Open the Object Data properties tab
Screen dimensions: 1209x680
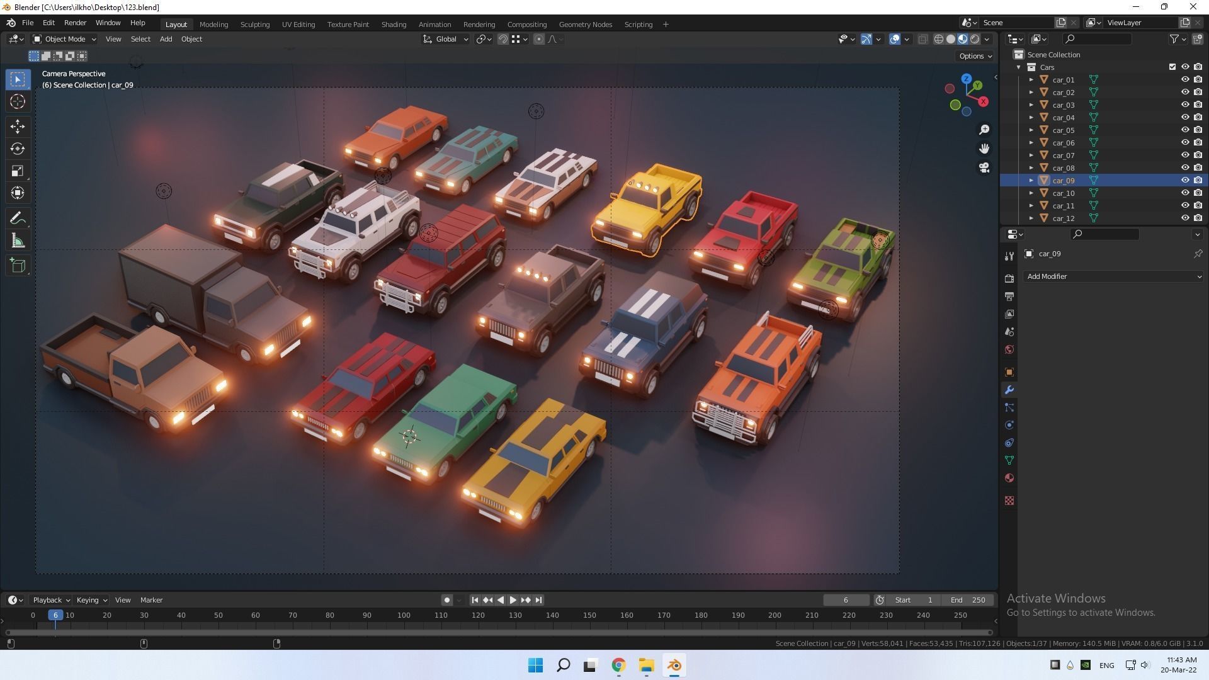point(1009,460)
